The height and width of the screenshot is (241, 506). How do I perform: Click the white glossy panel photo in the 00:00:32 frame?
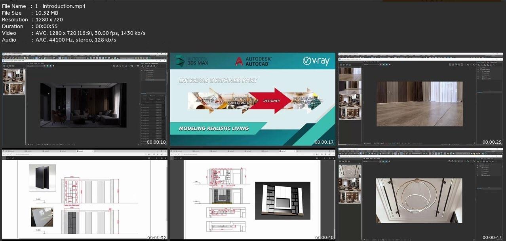[x=42, y=217]
